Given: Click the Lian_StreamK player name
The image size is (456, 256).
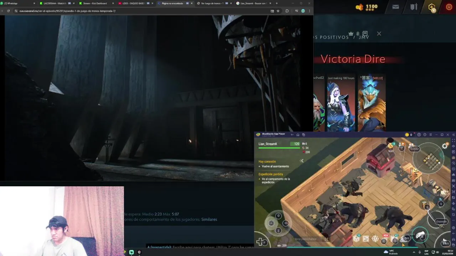Looking at the screenshot, I should tap(268, 144).
